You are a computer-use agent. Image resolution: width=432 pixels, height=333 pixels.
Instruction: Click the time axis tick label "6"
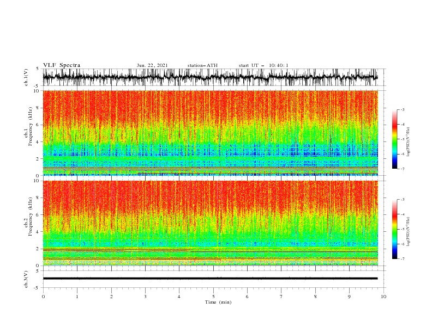(247, 297)
